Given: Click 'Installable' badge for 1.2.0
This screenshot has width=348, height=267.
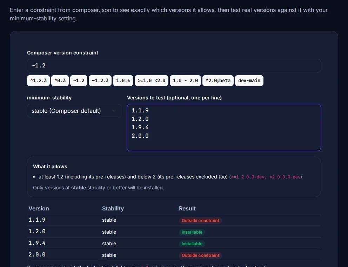Looking at the screenshot, I should 192,232.
